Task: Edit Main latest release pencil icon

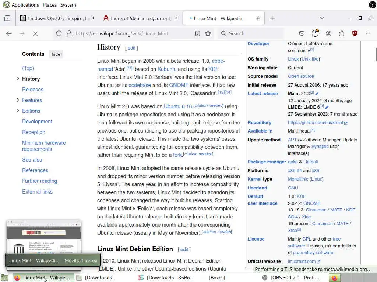Action: [317, 94]
